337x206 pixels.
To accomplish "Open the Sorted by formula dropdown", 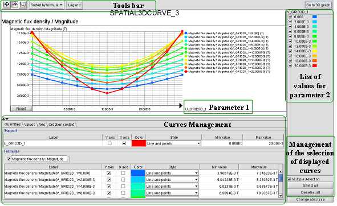I will (x=46, y=5).
